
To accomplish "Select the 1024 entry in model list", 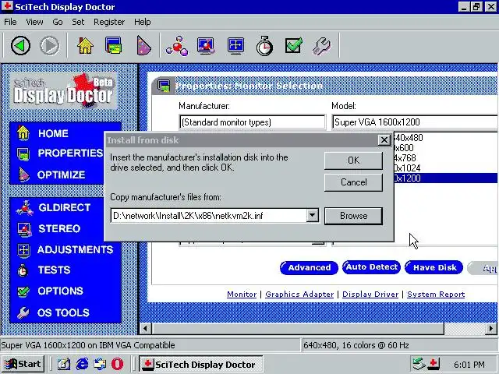I will (445, 168).
